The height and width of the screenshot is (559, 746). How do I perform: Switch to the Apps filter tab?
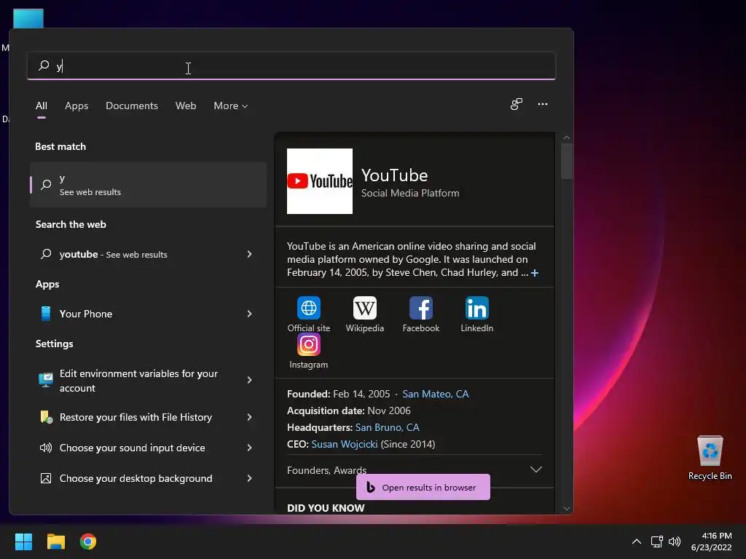76,106
